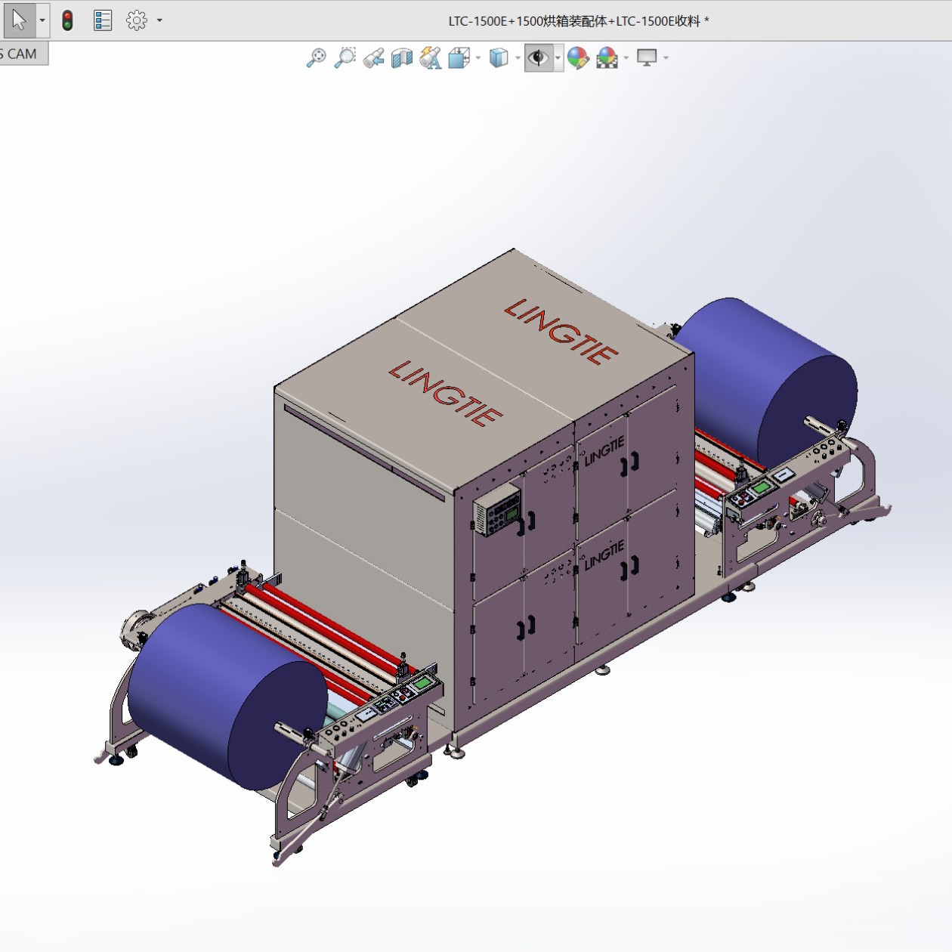Open the Display Style dropdown arrow
The height and width of the screenshot is (952, 952).
[x=518, y=58]
